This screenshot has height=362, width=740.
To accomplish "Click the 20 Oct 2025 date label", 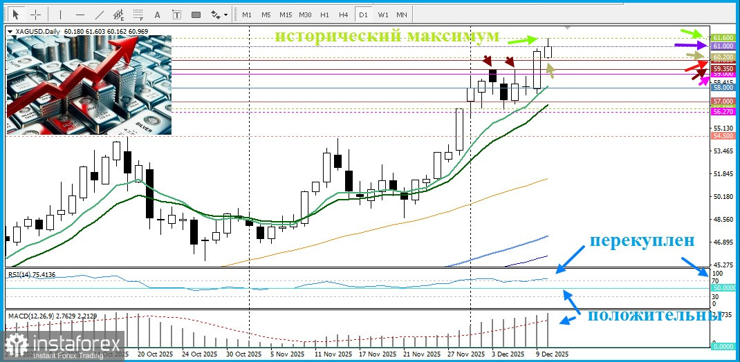I will (x=154, y=354).
